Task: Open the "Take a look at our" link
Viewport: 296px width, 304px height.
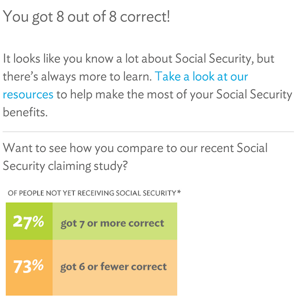Action: click(201, 76)
